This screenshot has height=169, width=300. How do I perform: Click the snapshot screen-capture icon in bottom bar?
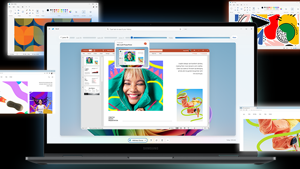[x=151, y=140]
